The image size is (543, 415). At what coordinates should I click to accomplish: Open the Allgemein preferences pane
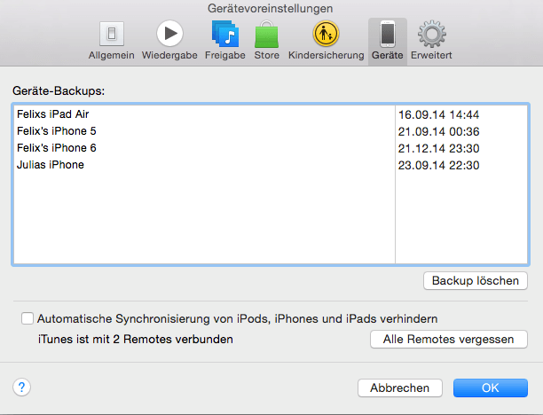coord(111,41)
